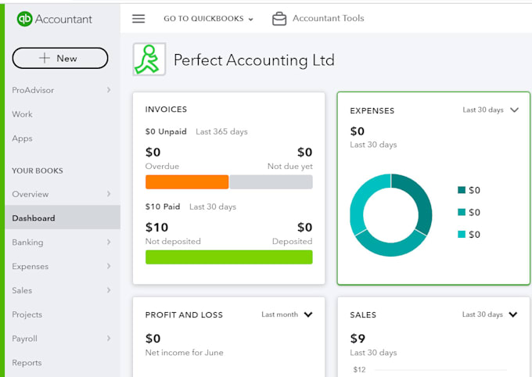
Task: Expand the Expenses submenu chevron in sidebar
Action: pyautogui.click(x=109, y=266)
